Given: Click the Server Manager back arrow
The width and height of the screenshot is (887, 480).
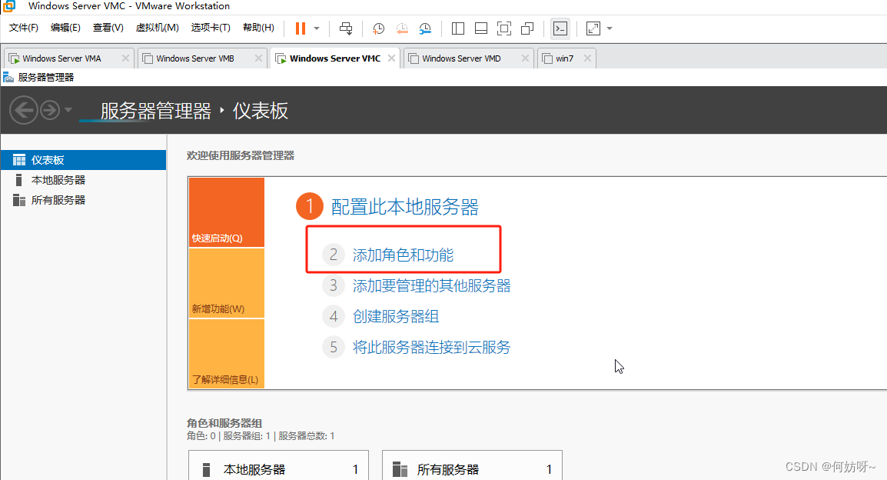Looking at the screenshot, I should [24, 111].
